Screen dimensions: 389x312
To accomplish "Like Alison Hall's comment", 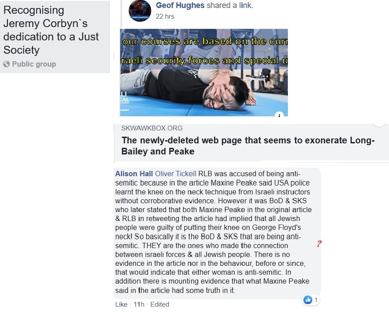I will pos(122,304).
